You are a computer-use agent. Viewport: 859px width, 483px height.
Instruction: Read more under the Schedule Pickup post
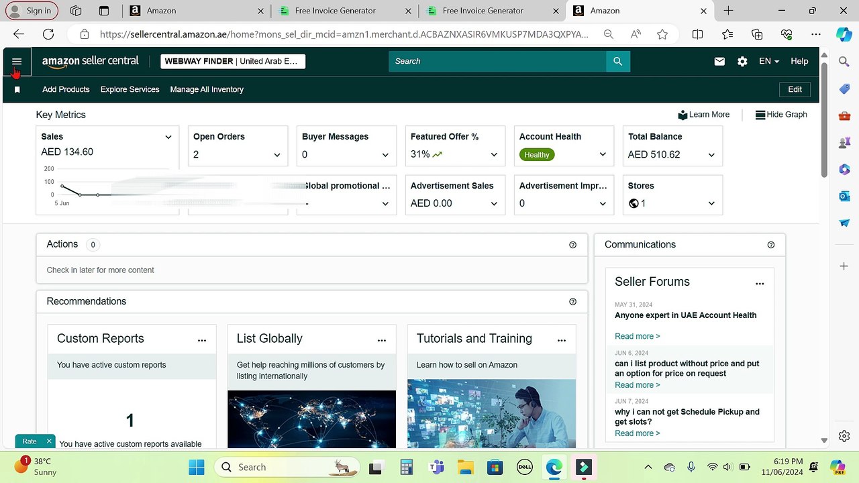(x=638, y=433)
